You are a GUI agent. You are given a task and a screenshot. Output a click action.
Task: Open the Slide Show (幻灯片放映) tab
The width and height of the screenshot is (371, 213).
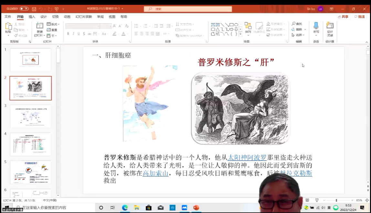(84, 17)
